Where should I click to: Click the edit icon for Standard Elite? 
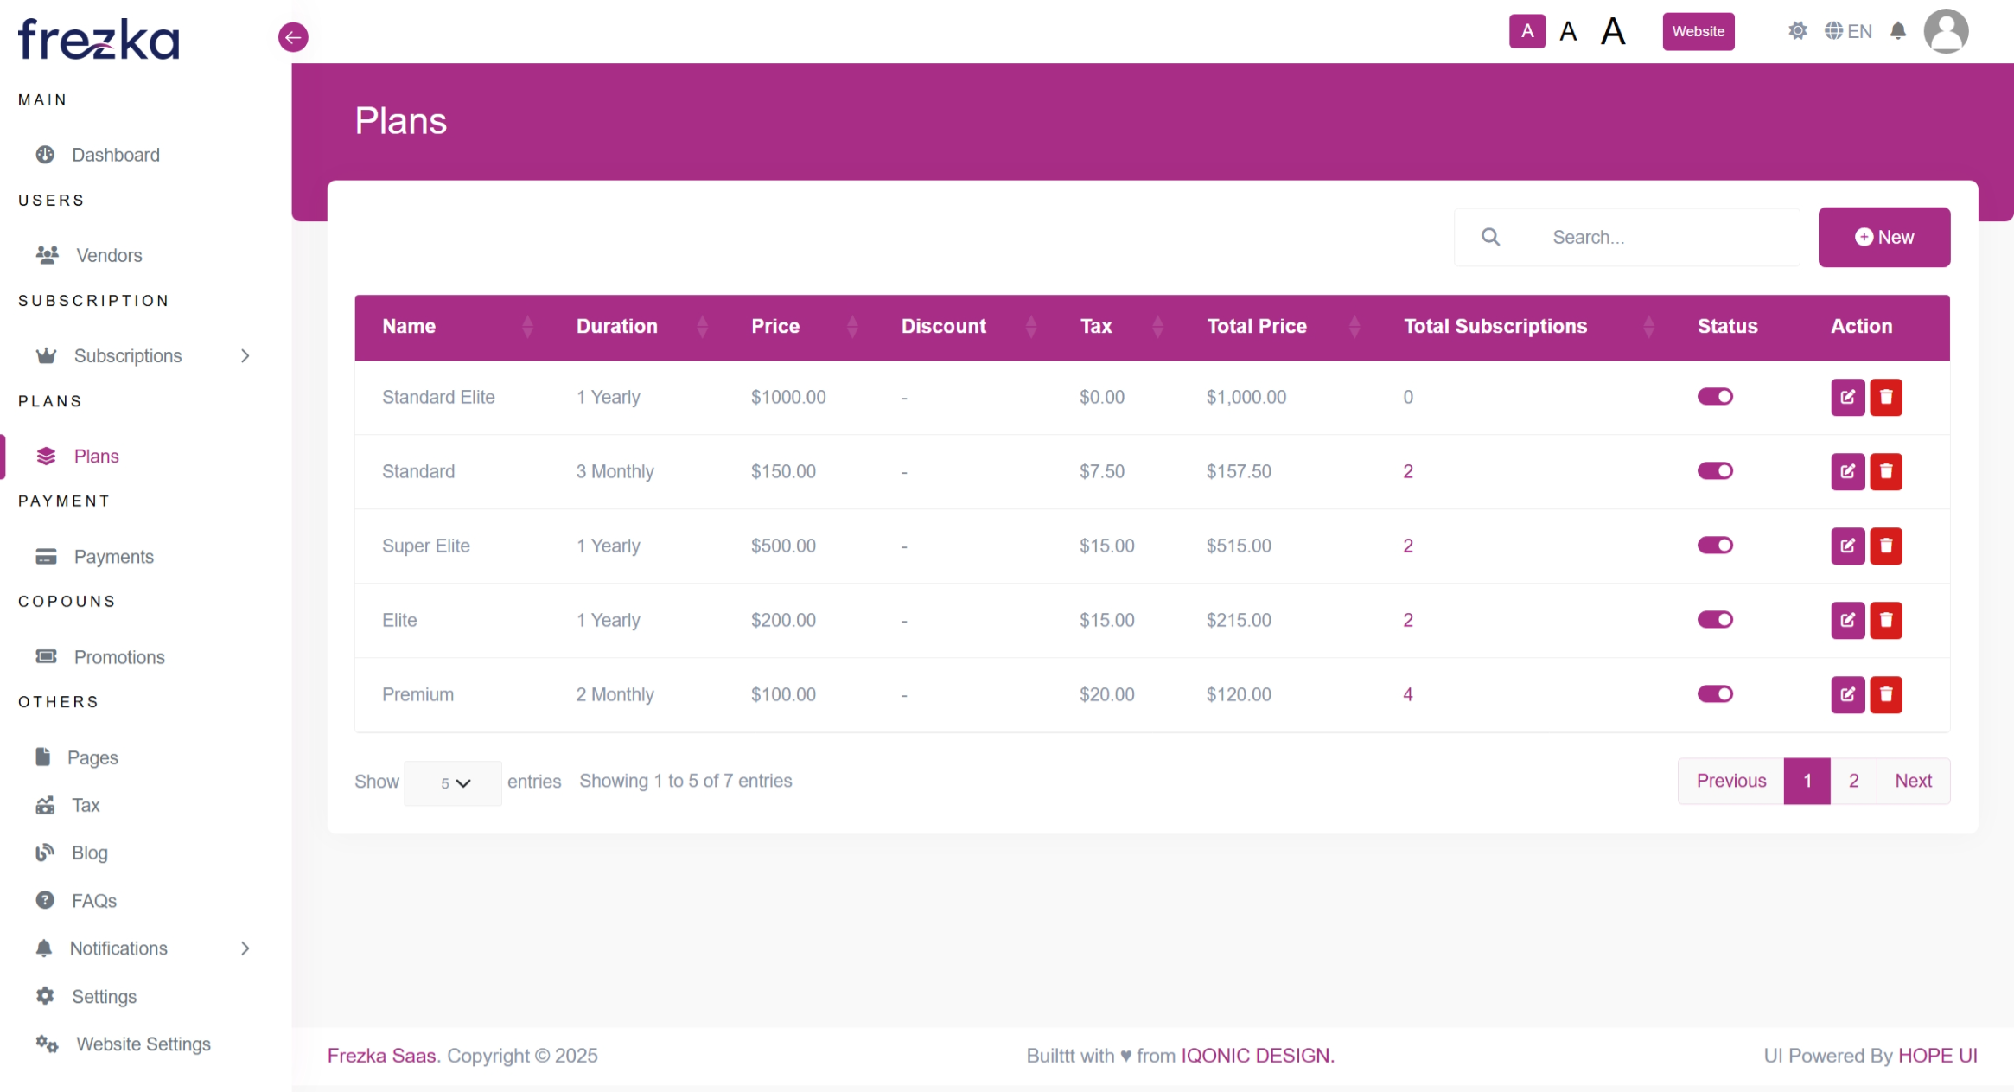point(1847,397)
